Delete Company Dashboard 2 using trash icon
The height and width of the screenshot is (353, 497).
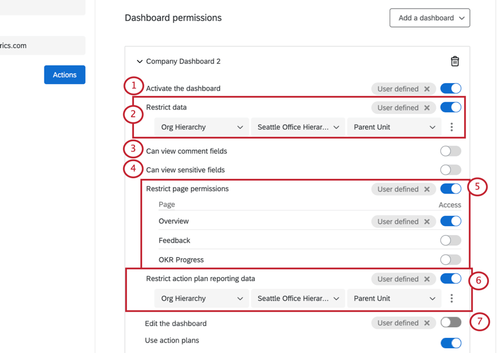tap(455, 61)
